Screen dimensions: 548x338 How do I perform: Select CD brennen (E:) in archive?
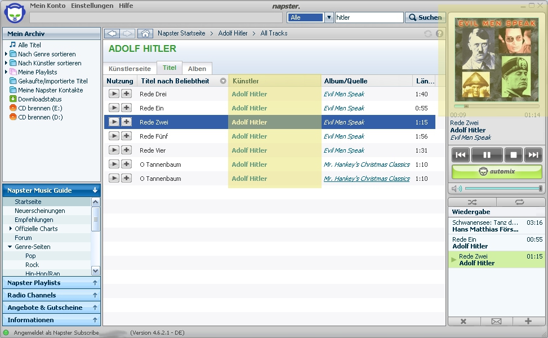point(40,108)
